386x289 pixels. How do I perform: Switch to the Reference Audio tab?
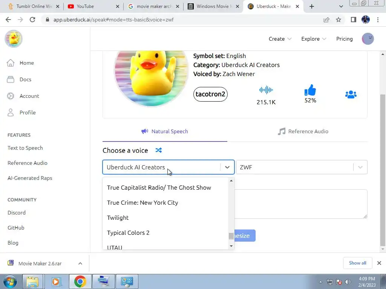303,131
